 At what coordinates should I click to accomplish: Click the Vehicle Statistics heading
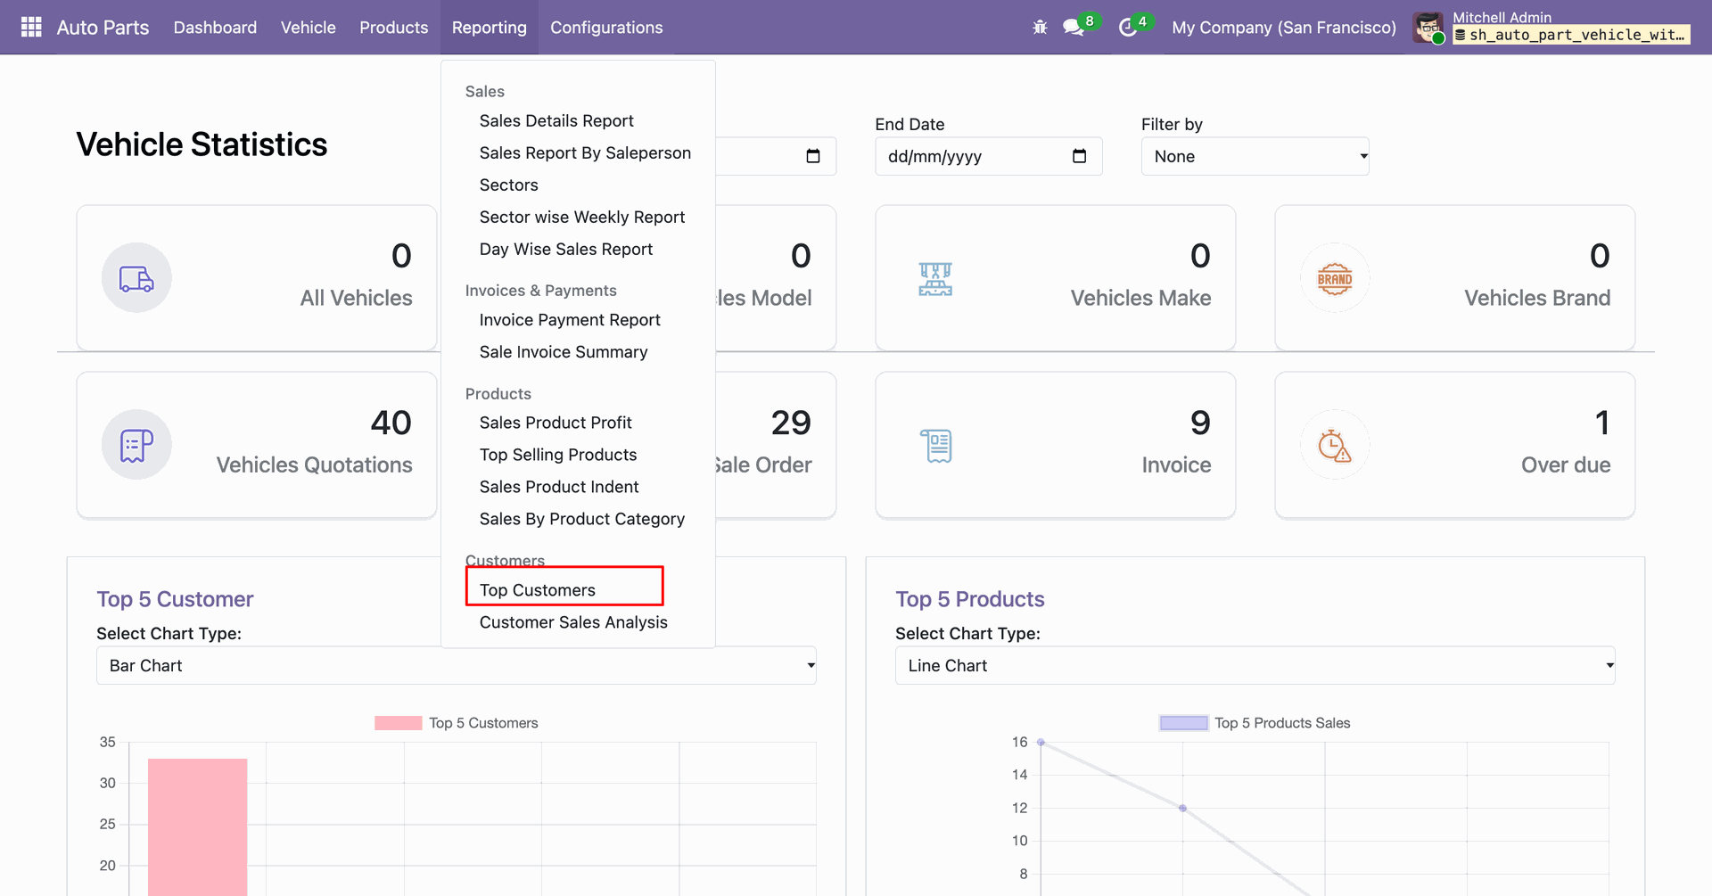coord(202,144)
